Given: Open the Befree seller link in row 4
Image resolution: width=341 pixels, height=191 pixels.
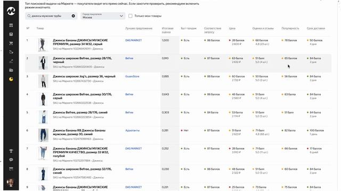Looking at the screenshot, I should 129,94.
